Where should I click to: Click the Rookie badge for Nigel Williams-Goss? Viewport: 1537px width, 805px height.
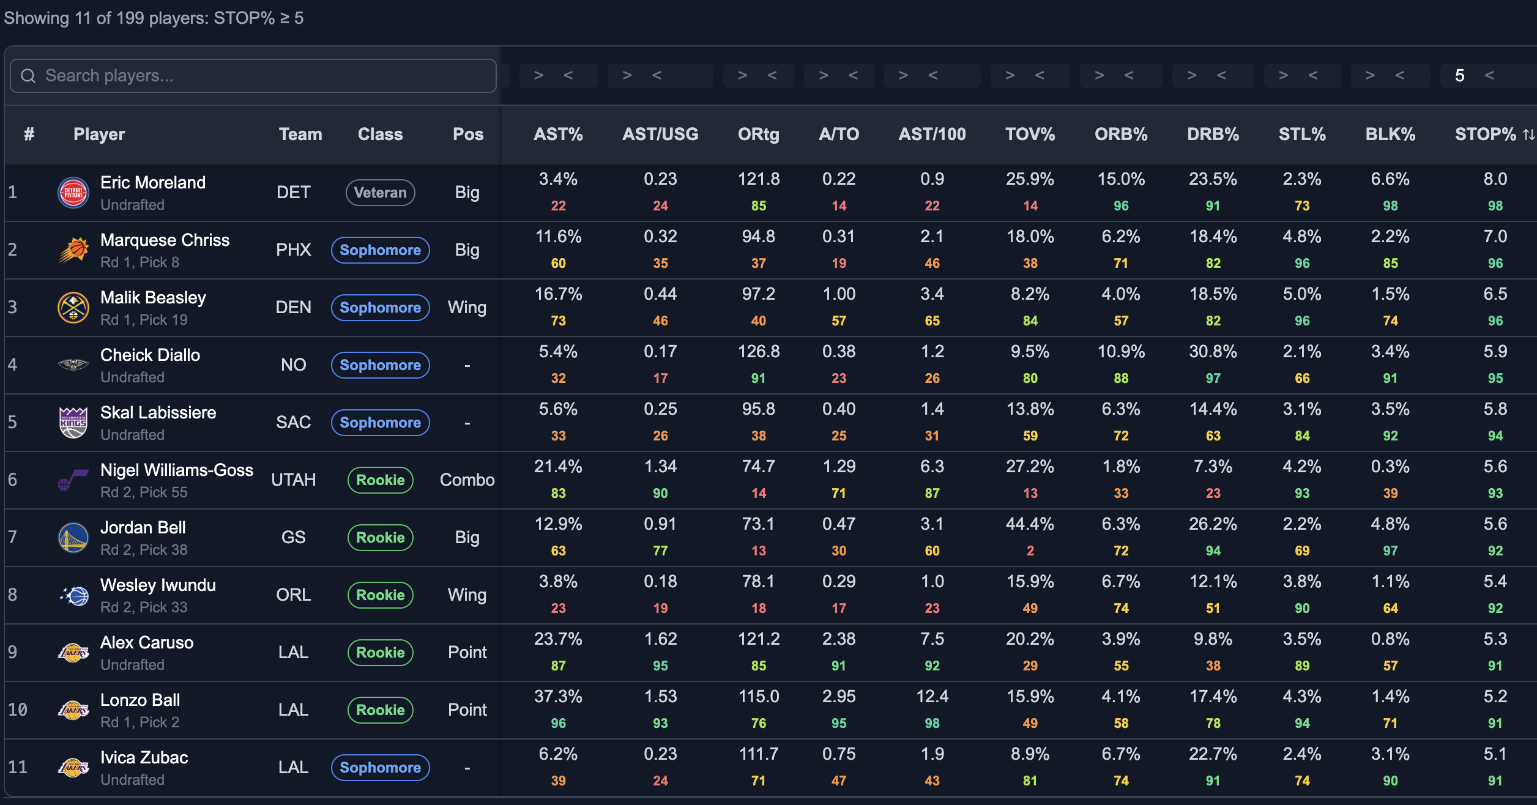click(380, 480)
